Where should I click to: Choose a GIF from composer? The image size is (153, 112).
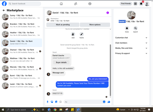(x=61, y=102)
